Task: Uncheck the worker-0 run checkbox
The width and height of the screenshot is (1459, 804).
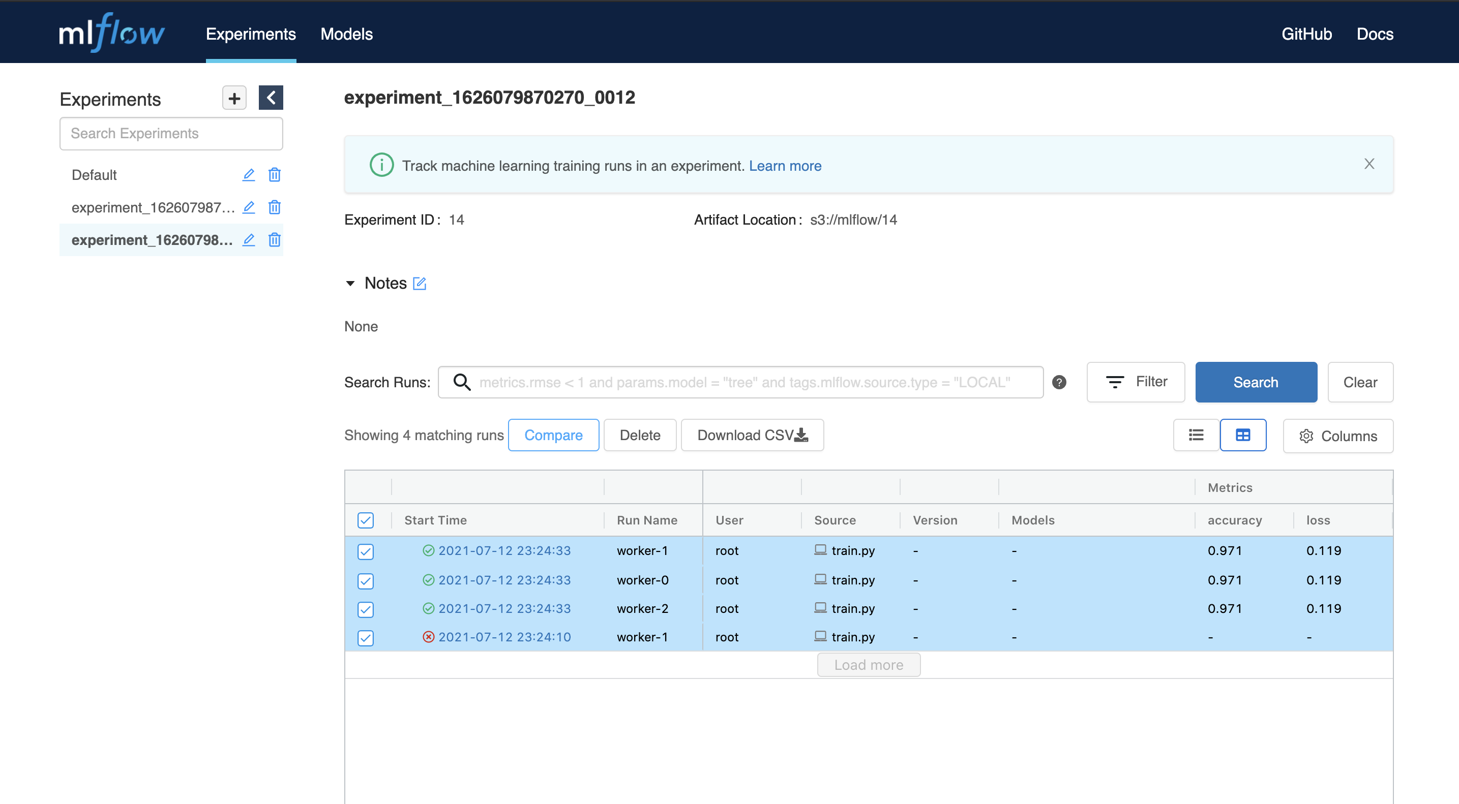Action: [x=365, y=580]
